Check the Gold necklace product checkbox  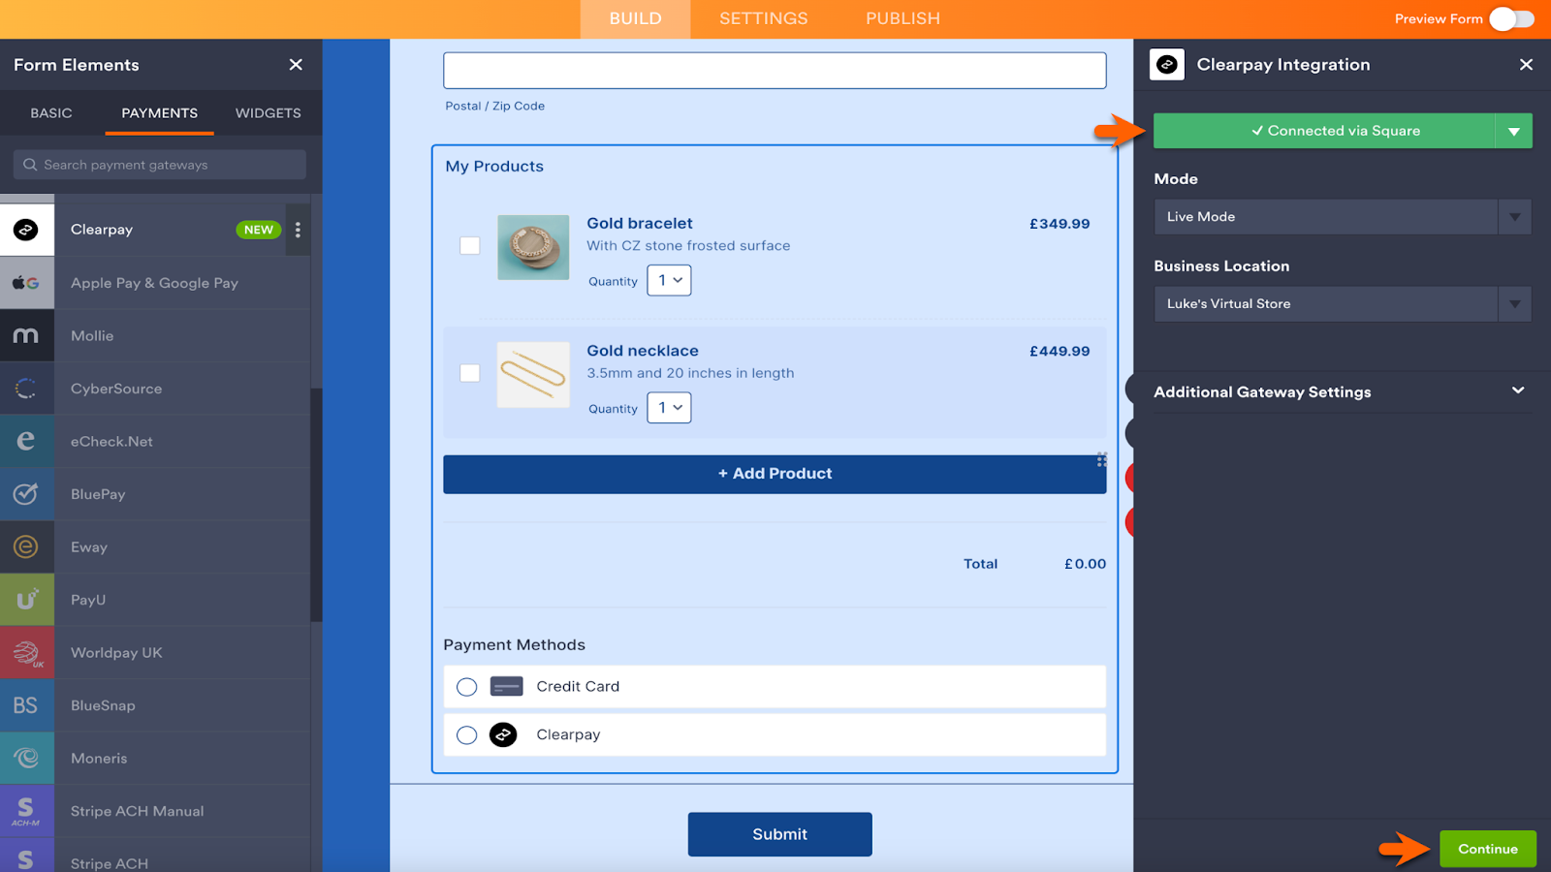tap(470, 373)
